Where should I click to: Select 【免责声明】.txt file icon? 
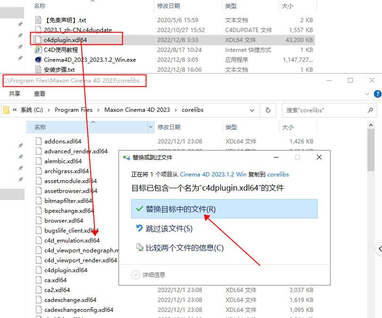38,20
